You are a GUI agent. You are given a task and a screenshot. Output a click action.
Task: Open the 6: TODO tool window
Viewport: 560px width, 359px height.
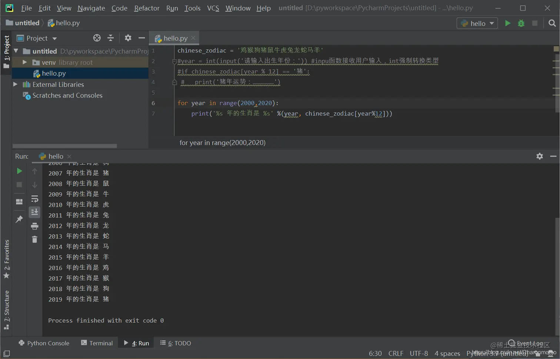coord(176,343)
